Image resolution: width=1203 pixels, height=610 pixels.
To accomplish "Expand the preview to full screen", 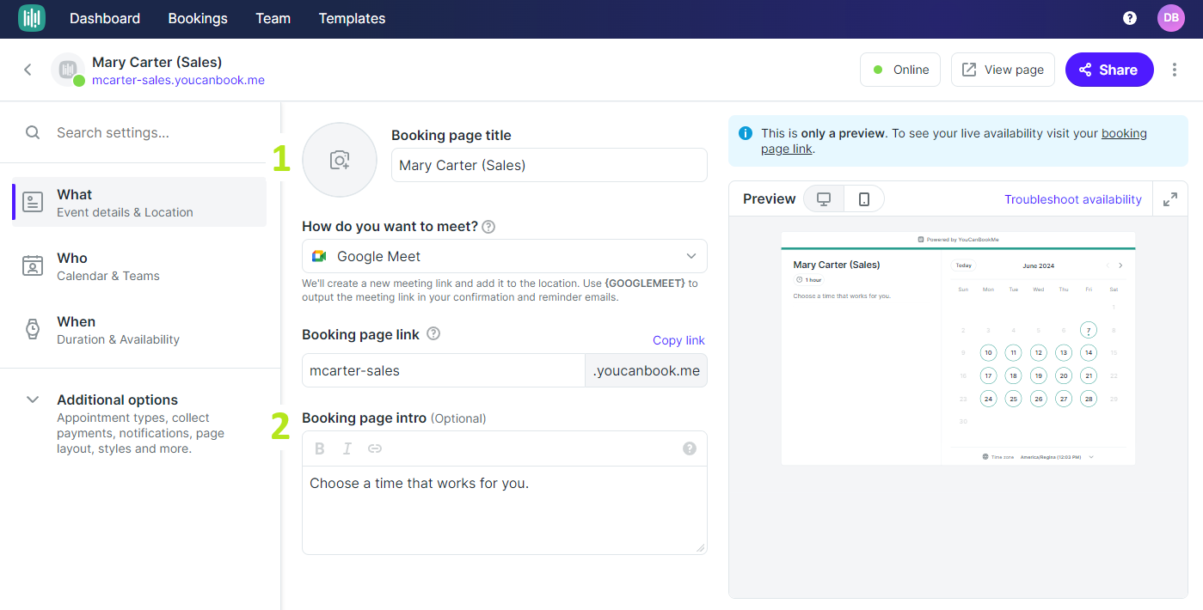I will point(1170,199).
